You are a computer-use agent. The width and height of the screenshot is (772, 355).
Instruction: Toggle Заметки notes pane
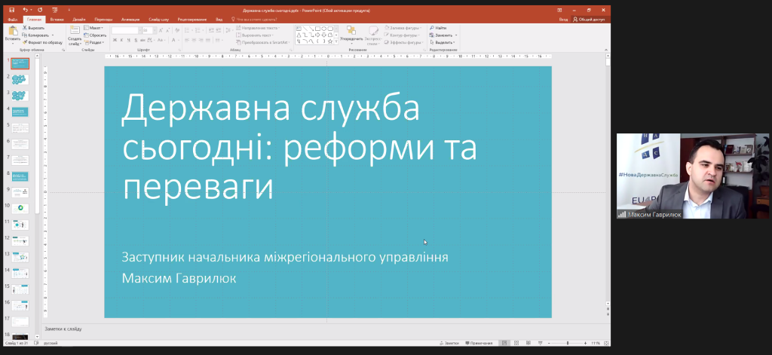coord(449,343)
